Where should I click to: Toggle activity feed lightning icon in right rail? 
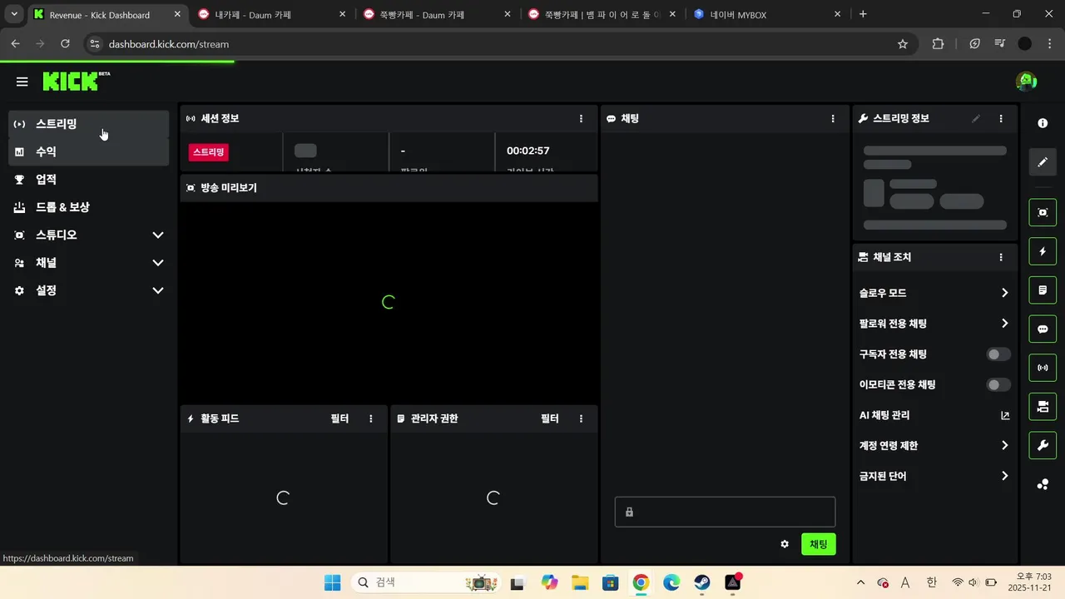pos(1043,251)
